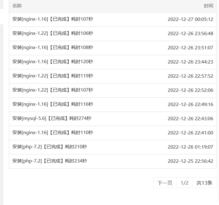The width and height of the screenshot is (219, 205).
Task: Select the nginx-1.16 row taking 108秒
Action: [x=113, y=48]
